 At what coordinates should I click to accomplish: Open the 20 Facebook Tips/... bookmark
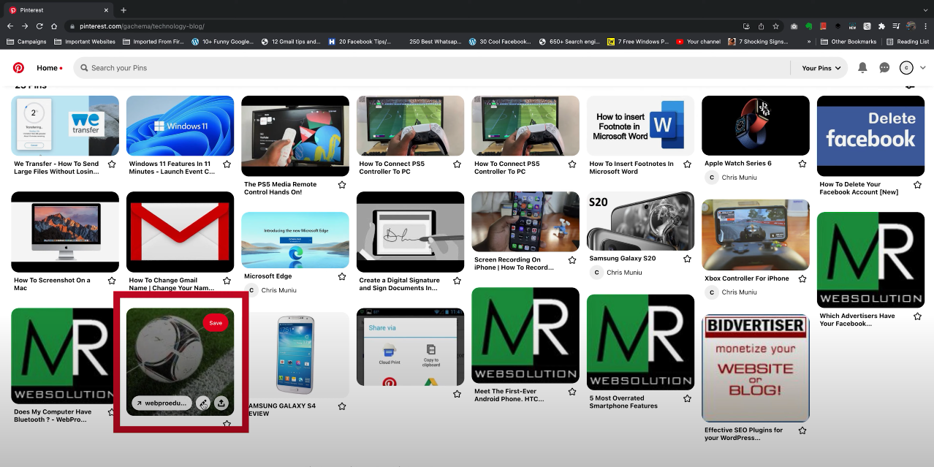[x=360, y=42]
